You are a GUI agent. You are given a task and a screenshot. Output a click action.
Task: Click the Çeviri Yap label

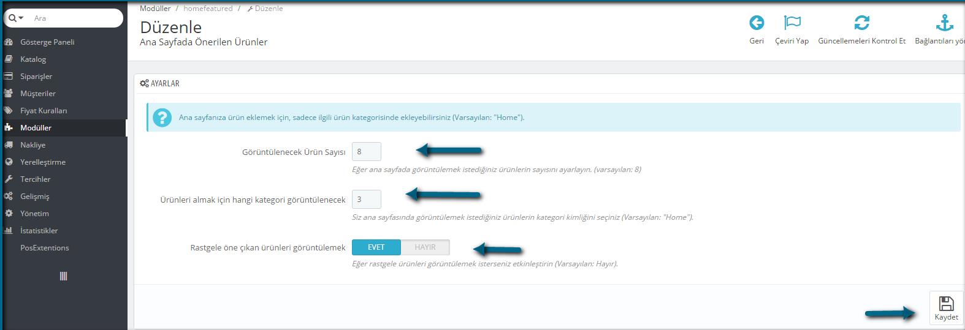[x=792, y=41]
